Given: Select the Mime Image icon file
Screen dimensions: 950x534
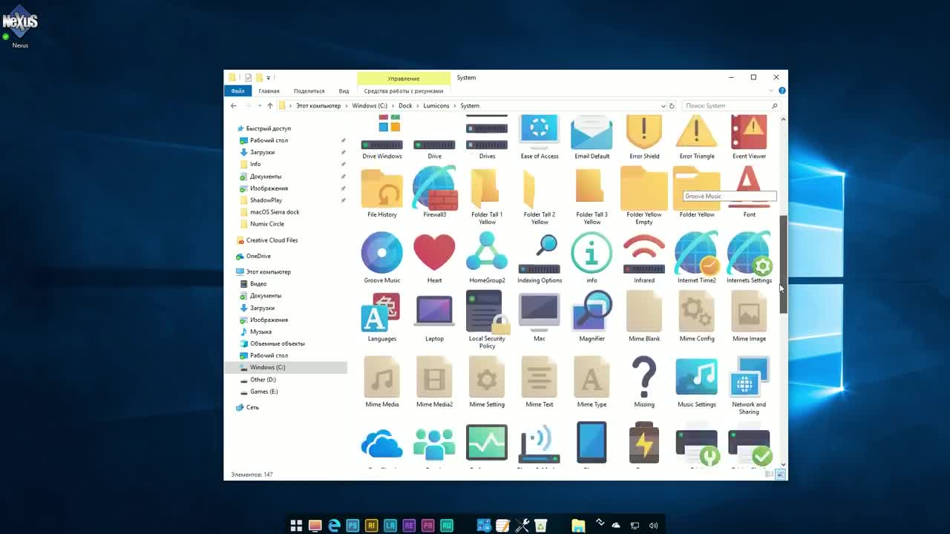Looking at the screenshot, I should [749, 316].
